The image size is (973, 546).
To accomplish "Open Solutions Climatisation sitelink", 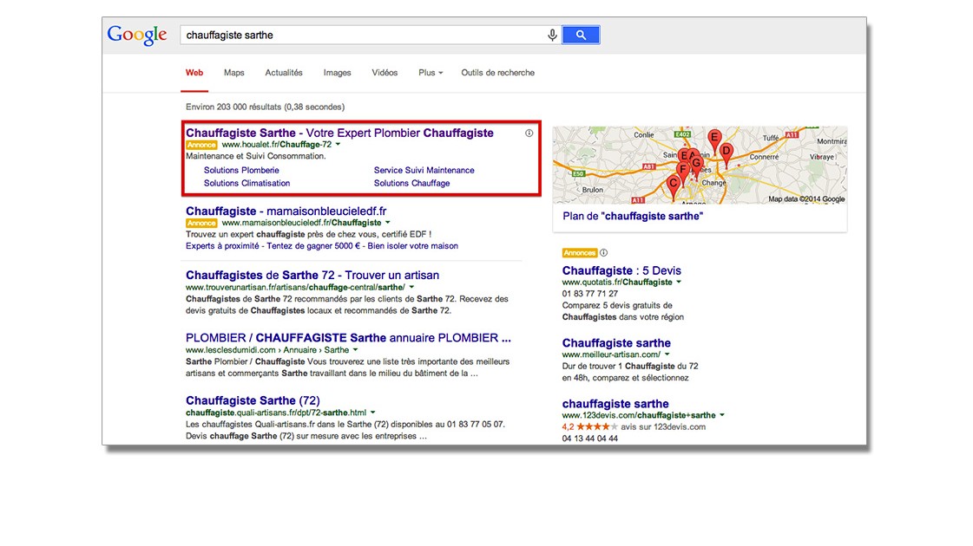I will click(247, 184).
